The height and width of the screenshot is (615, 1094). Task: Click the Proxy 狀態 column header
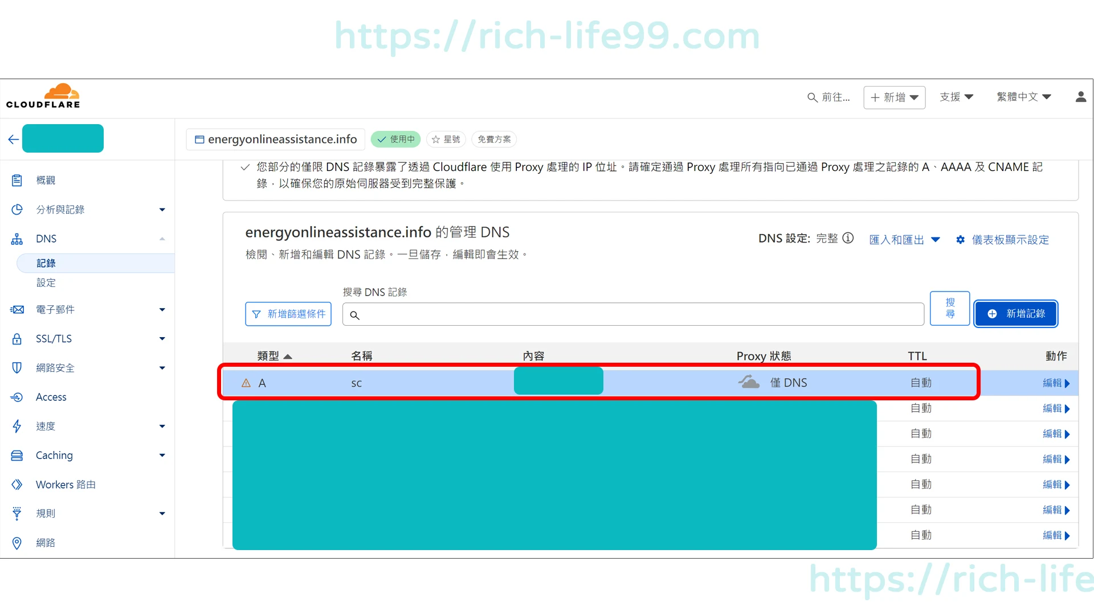764,356
